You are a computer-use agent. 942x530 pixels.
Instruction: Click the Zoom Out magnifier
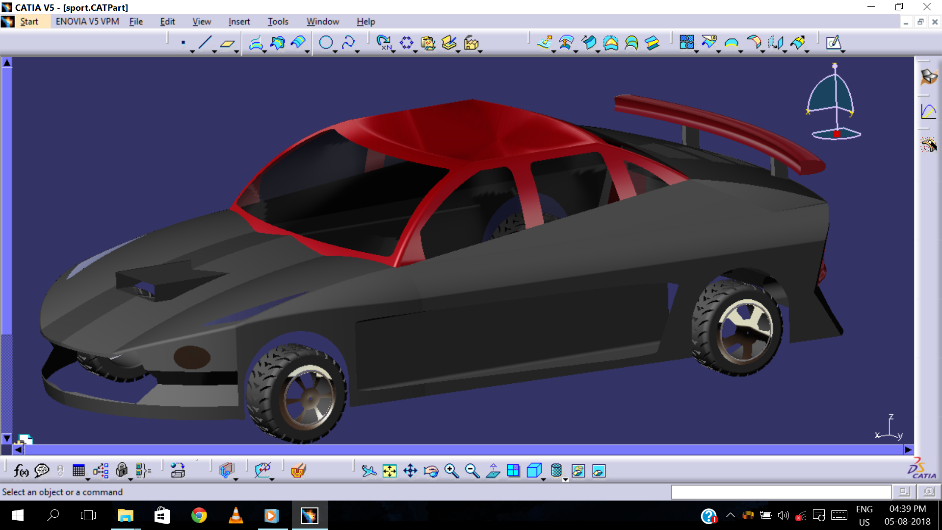(472, 471)
